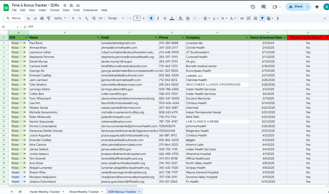Image resolution: width=329 pixels, height=194 pixels.
Task: Click the Insert link icon
Action: coord(242,18)
